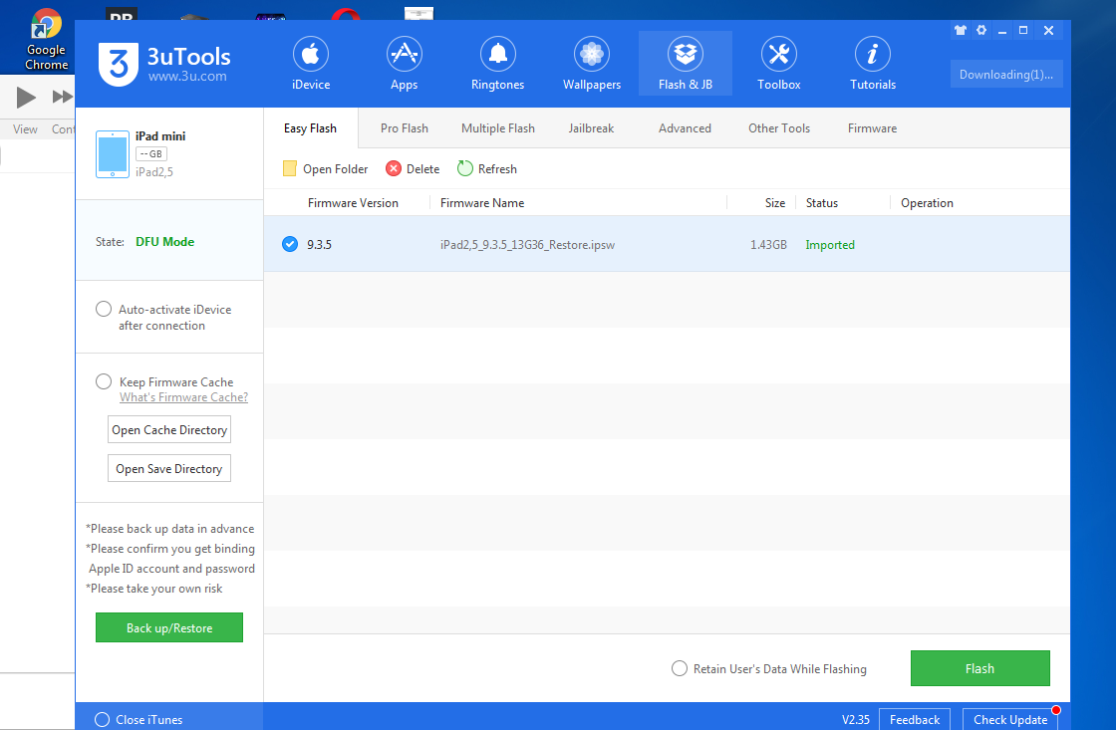Image resolution: width=1116 pixels, height=730 pixels.
Task: Refresh the firmware list
Action: (x=487, y=168)
